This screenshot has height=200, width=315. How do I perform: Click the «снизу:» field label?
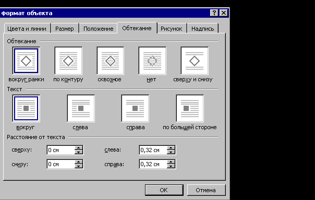point(20,164)
